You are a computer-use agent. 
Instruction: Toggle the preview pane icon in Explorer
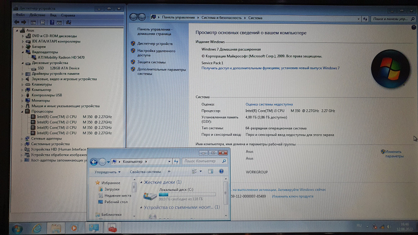point(210,172)
